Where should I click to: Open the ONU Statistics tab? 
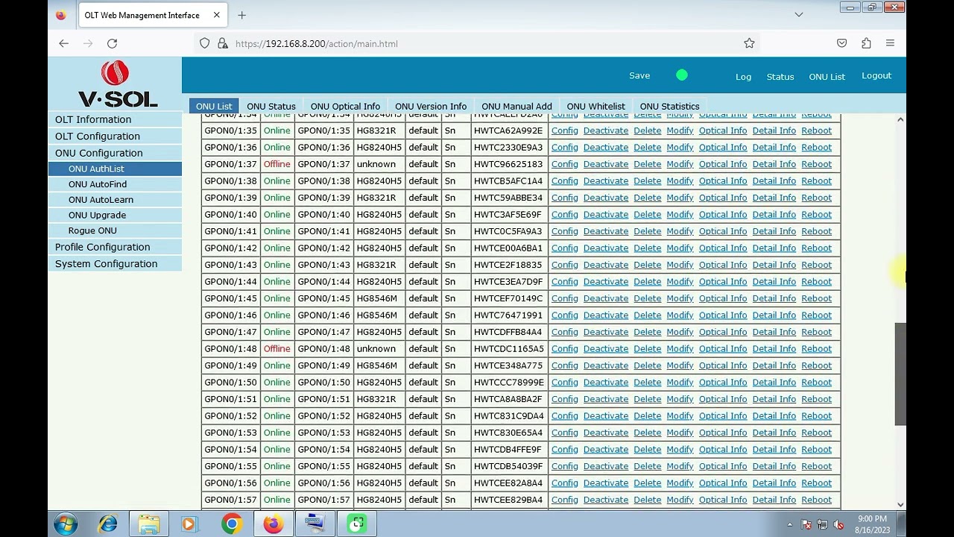click(x=669, y=107)
